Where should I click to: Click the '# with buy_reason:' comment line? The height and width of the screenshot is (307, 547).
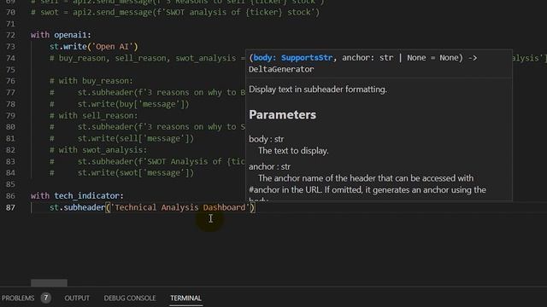91,81
